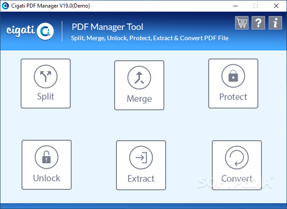Launch the Convert PDF tool
Image resolution: width=287 pixels, height=209 pixels.
point(237,165)
